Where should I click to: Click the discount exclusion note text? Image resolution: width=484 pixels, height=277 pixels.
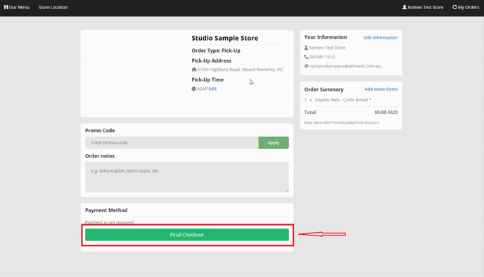[x=342, y=122]
